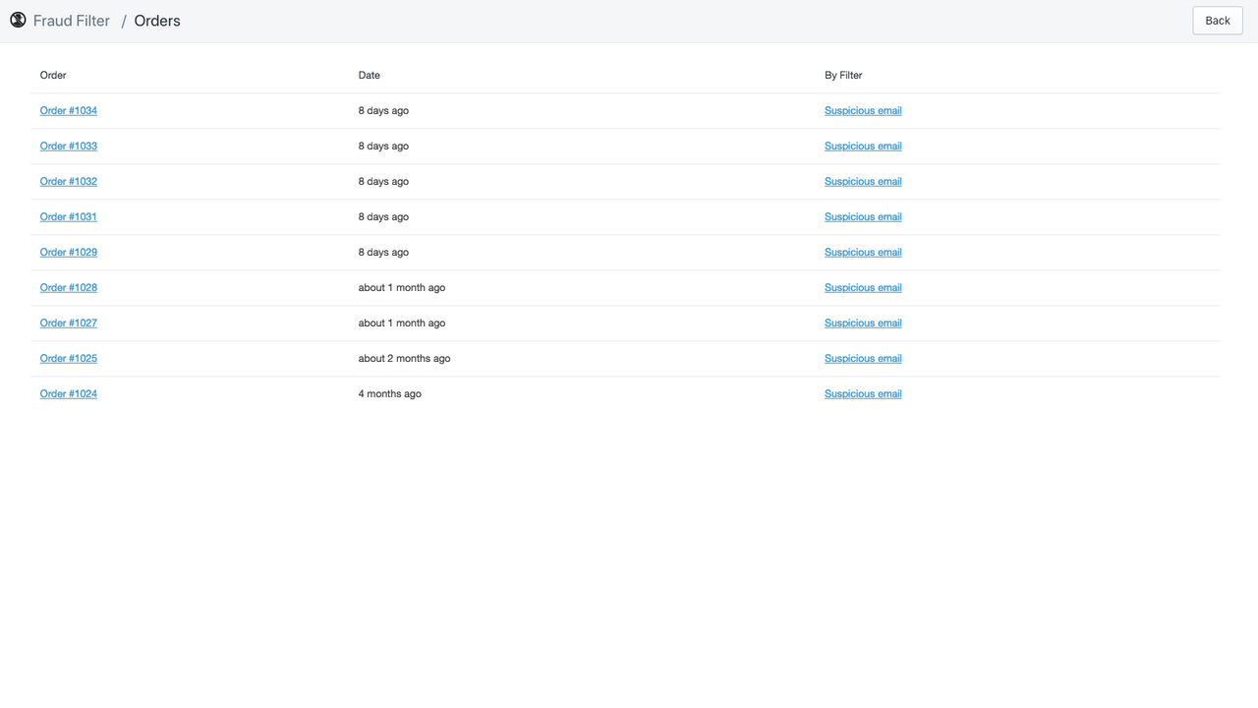Image resolution: width=1258 pixels, height=708 pixels.
Task: Open Order #1031
Action: tap(68, 216)
